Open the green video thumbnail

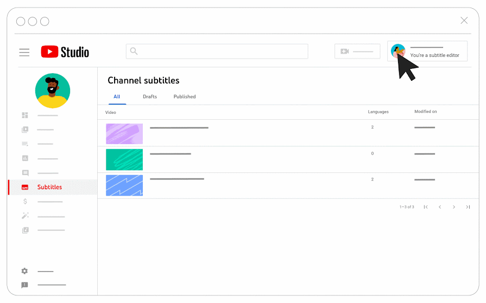click(x=124, y=160)
